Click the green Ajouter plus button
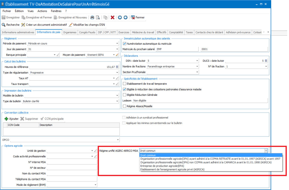The height and width of the screenshot is (190, 289). tap(11, 119)
